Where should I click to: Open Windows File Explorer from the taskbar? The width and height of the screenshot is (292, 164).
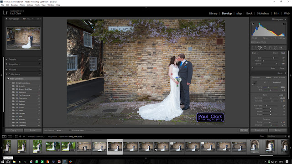coord(14,162)
